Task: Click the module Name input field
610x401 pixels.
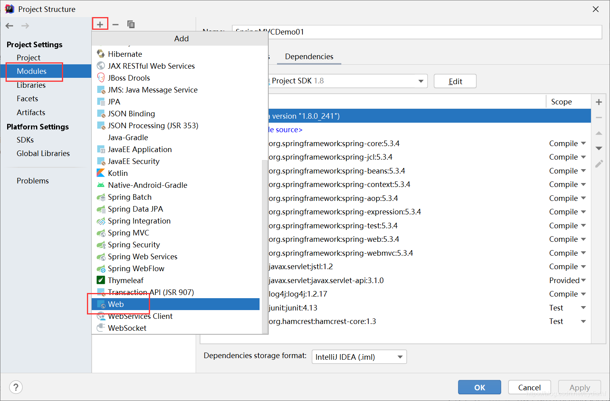Action: pyautogui.click(x=417, y=32)
